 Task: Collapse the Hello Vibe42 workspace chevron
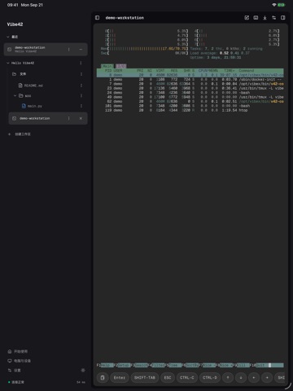[x=8, y=63]
